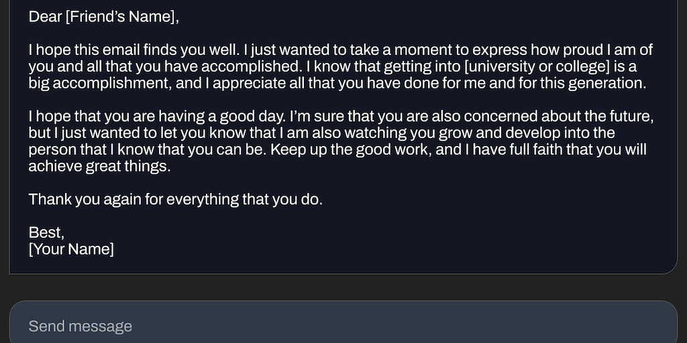Click the "[Your Name]" signature placeholder

coord(71,250)
